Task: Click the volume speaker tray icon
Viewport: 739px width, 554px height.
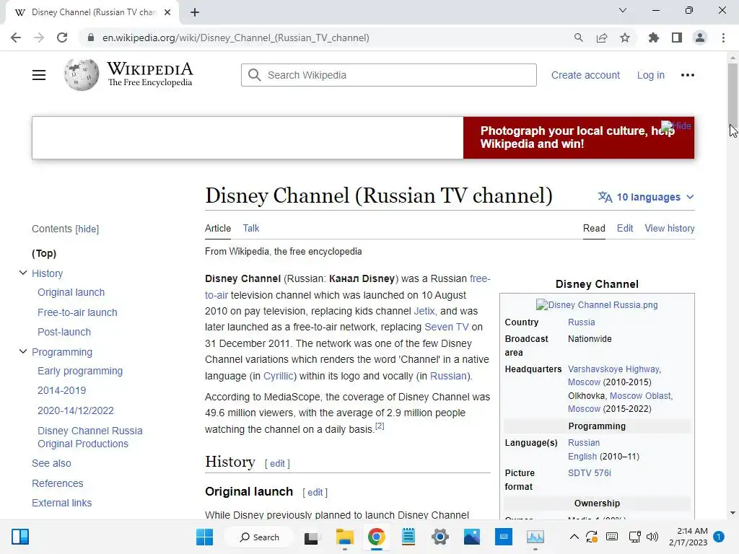Action: (x=652, y=537)
